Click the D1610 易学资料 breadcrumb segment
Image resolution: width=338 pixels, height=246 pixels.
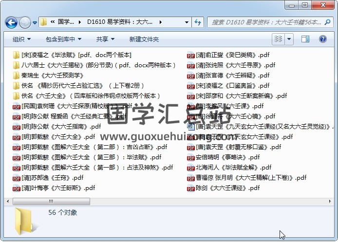tap(120, 22)
